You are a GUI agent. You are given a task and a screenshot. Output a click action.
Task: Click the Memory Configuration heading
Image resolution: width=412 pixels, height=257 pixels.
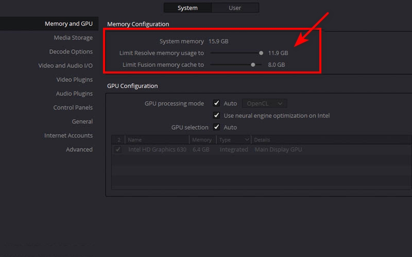pyautogui.click(x=138, y=24)
